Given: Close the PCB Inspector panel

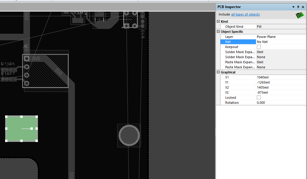Looking at the screenshot, I should point(303,7).
